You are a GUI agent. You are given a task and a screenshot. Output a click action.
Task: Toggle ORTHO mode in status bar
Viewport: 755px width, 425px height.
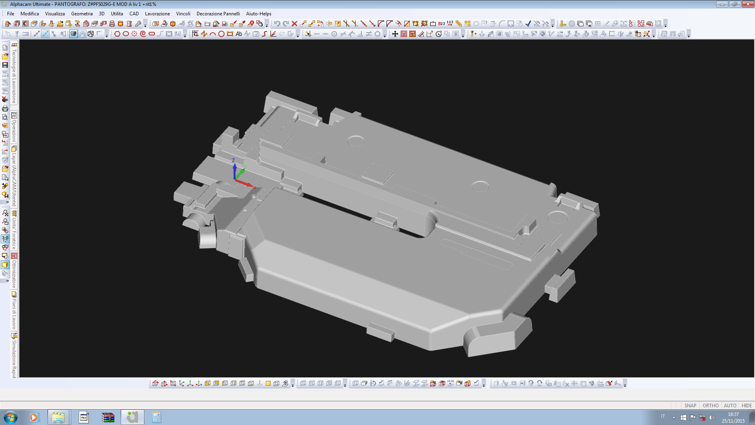click(711, 405)
